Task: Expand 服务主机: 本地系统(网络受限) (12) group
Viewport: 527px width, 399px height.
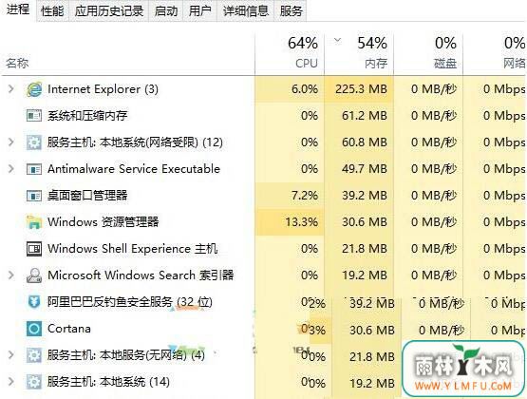Action: [x=11, y=142]
